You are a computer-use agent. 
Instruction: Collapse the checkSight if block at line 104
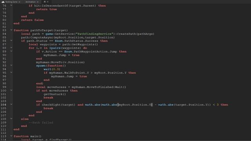(11, 105)
